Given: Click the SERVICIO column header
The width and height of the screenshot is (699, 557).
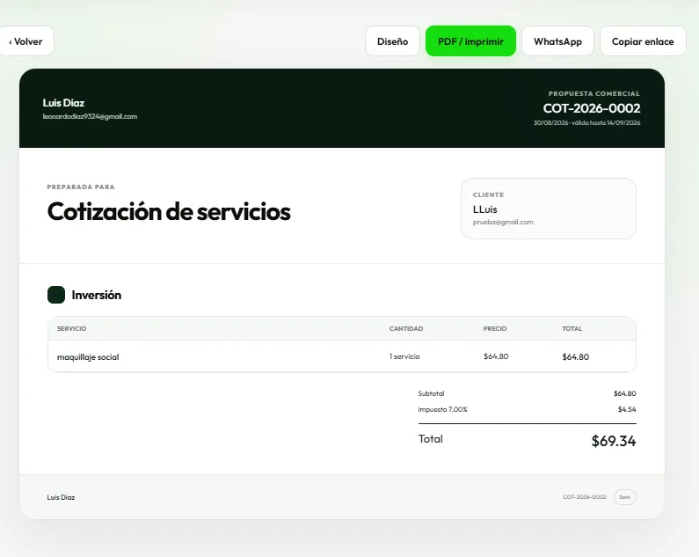Looking at the screenshot, I should [71, 328].
